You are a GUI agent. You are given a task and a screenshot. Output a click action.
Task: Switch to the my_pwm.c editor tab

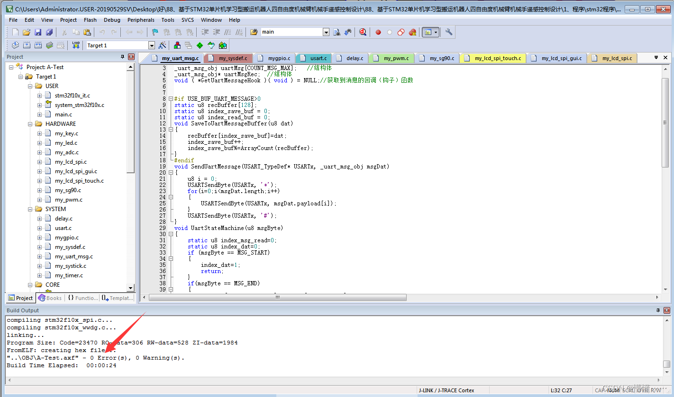point(392,58)
